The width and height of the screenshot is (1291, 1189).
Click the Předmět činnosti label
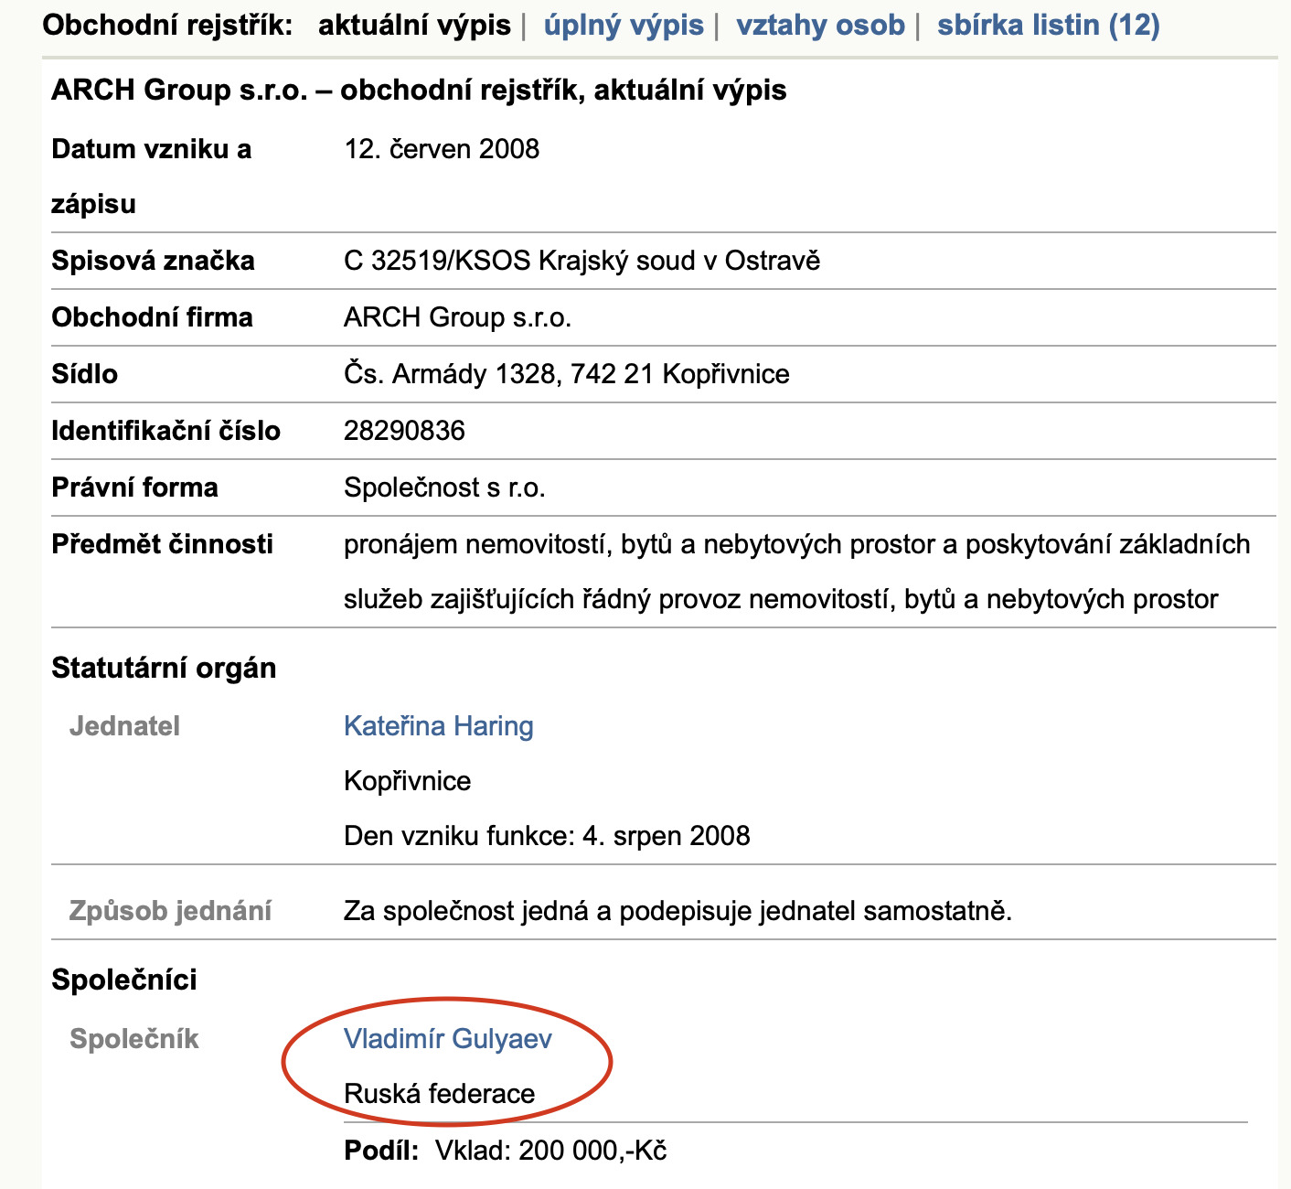[x=162, y=544]
